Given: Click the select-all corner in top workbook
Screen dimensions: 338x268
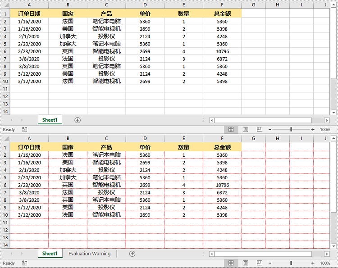Looking at the screenshot, I should point(5,5).
